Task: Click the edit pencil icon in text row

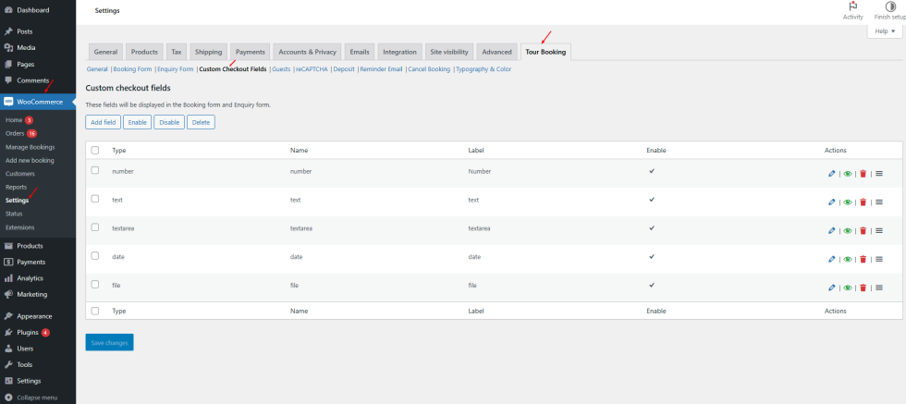Action: coord(832,202)
